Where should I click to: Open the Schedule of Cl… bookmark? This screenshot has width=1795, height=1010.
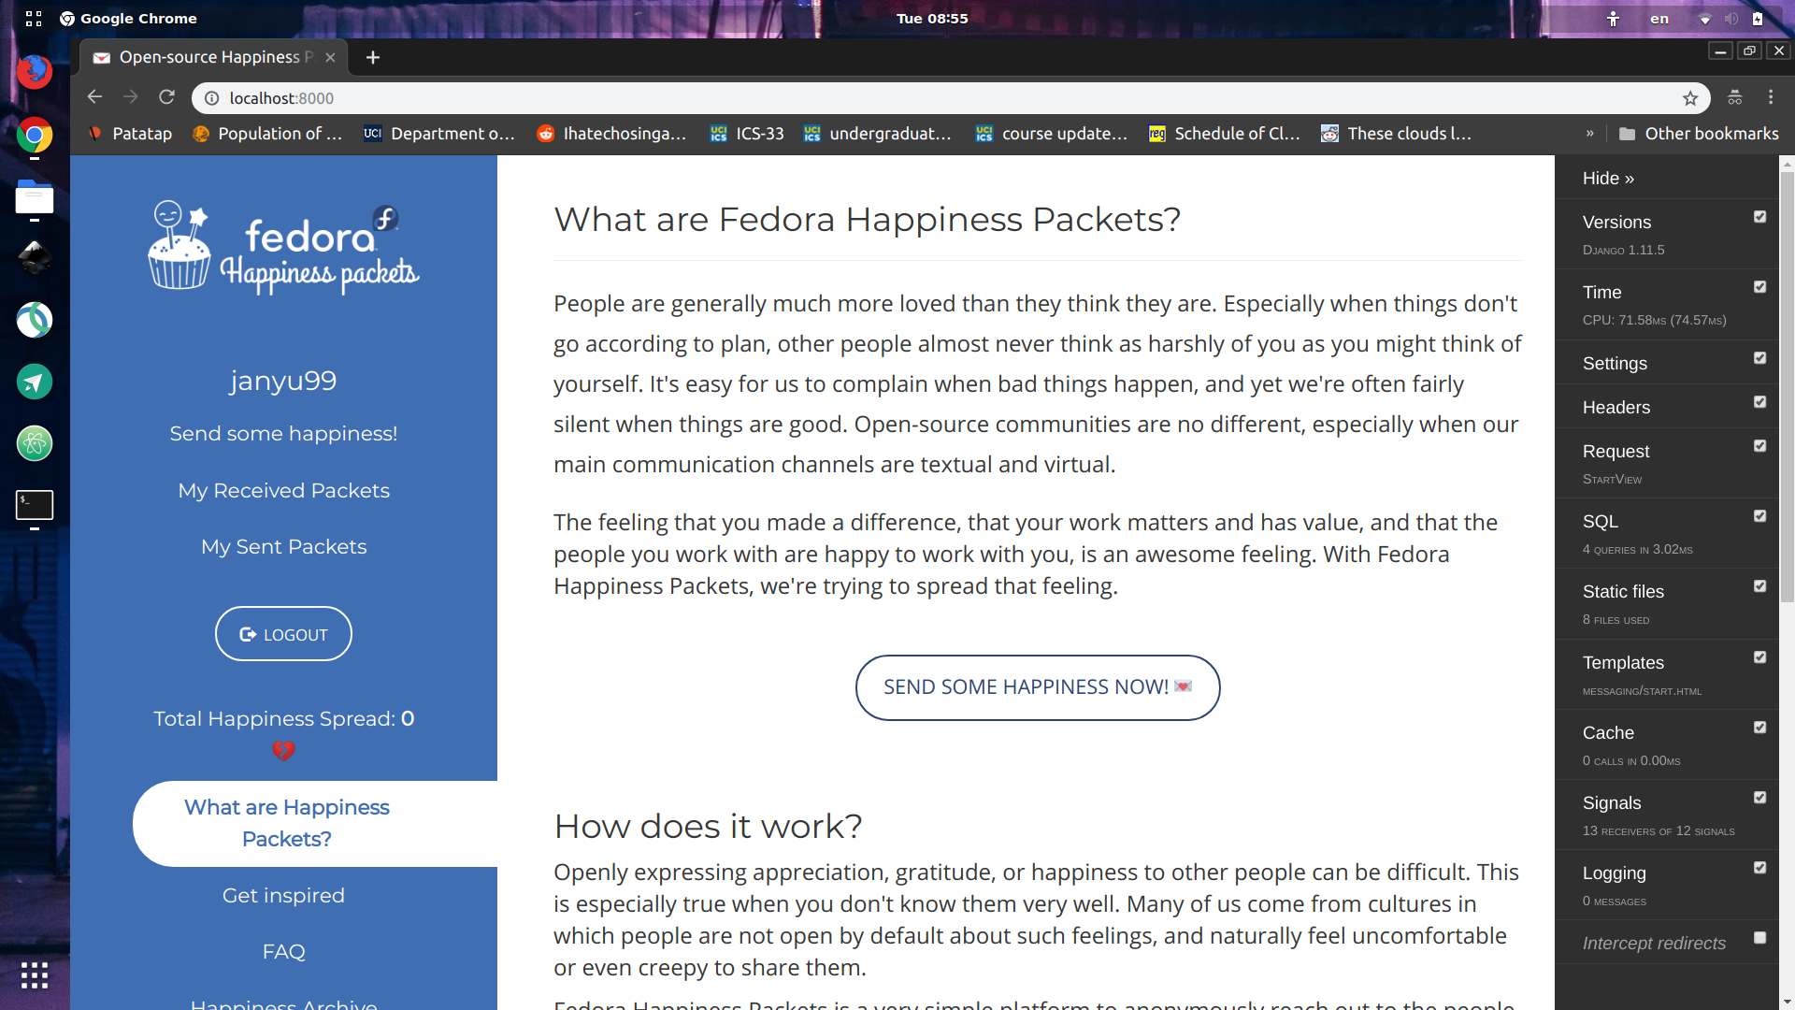tap(1224, 134)
